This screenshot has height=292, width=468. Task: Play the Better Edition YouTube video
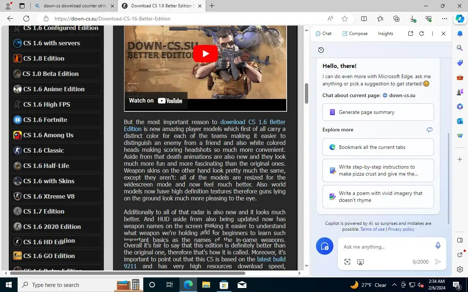205,54
